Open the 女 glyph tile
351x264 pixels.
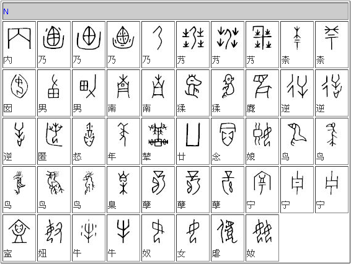193,238
